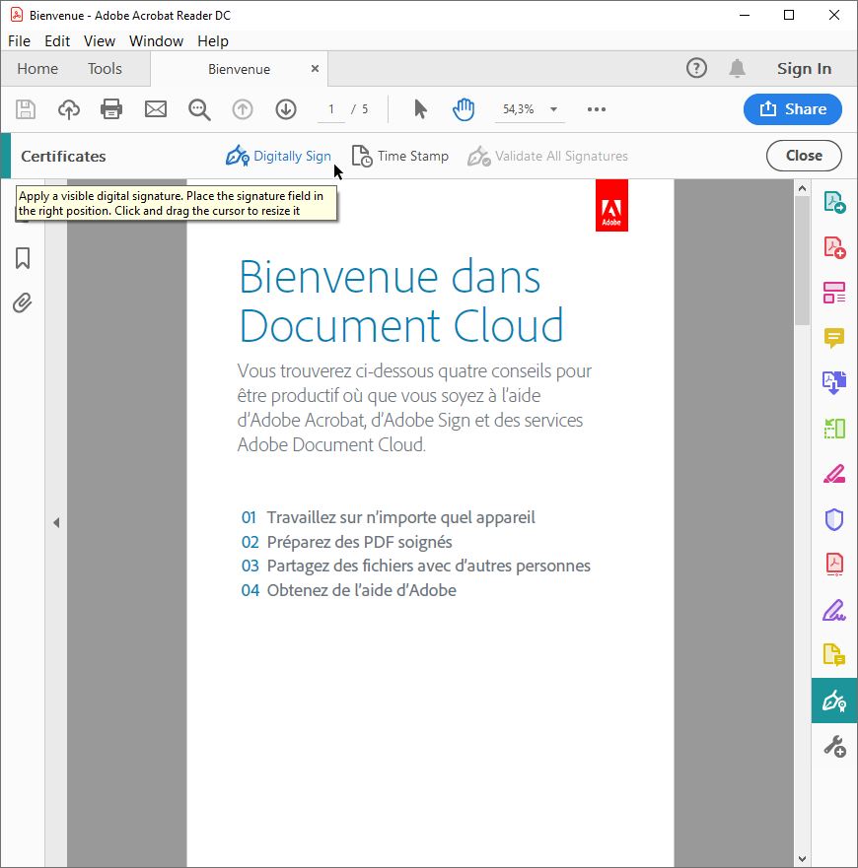Open Combine Files tool with purple icon
The image size is (858, 868).
pyautogui.click(x=834, y=382)
